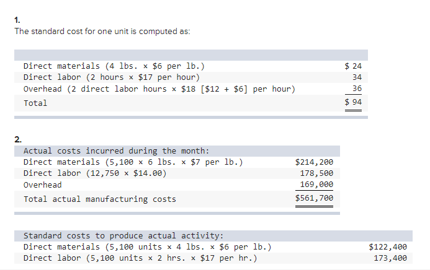This screenshot has width=430, height=270.
Task: Select the 'Actual costs incurred during the month' header
Action: pyautogui.click(x=116, y=151)
